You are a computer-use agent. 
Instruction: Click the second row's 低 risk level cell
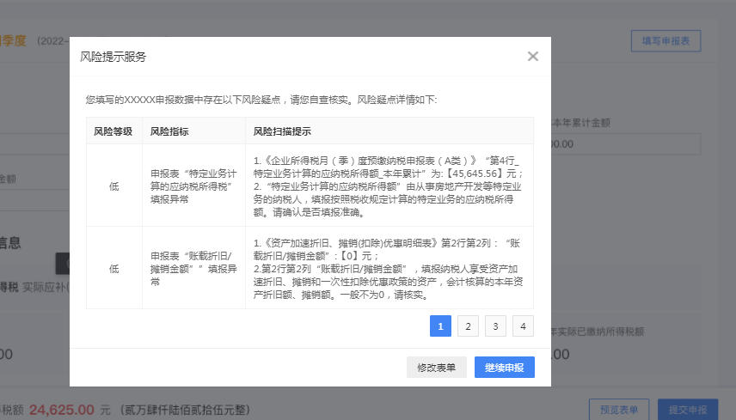(x=113, y=268)
